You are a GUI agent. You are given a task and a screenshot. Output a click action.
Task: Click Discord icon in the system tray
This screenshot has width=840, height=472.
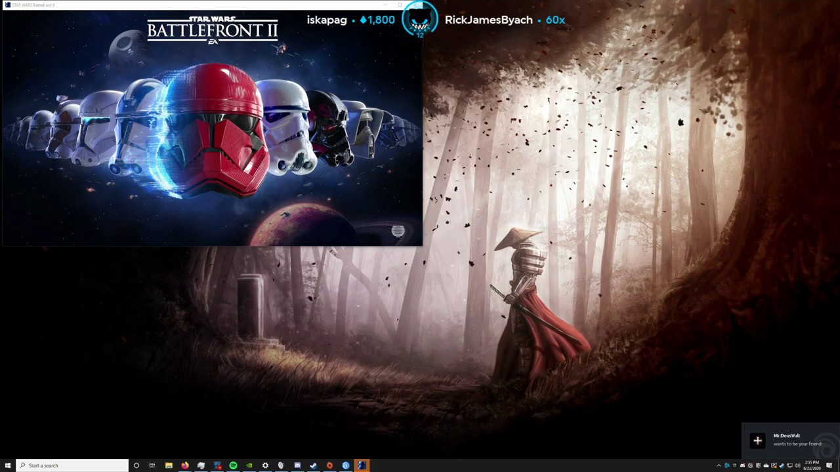point(742,465)
